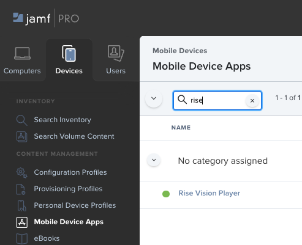This screenshot has width=302, height=245.
Task: Click the Computers laptop icon
Action: coord(22,54)
